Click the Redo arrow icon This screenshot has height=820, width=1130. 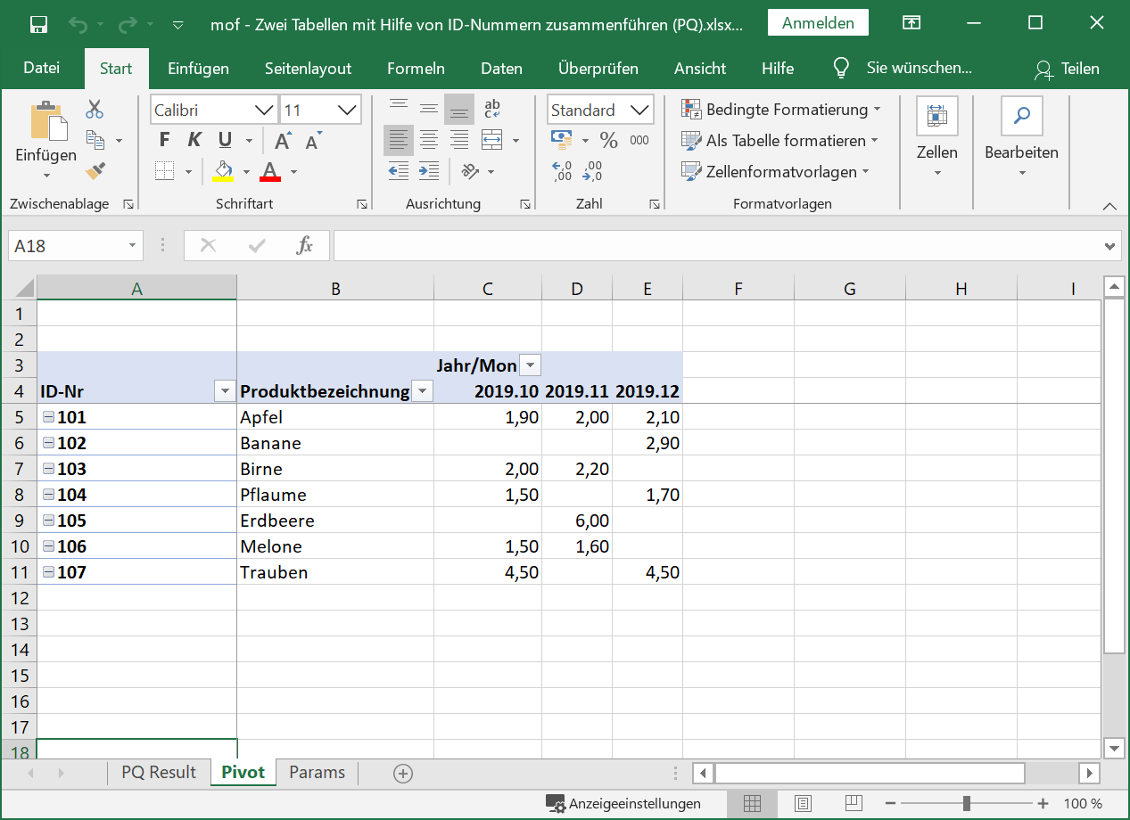pos(128,24)
